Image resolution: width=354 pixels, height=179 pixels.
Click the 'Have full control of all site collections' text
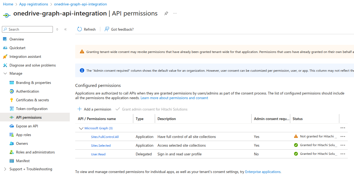pos(187,137)
